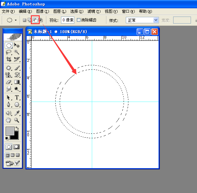Select the Path Selection arrow tool
Image resolution: width=197 pixels, height=193 pixels.
point(9,97)
